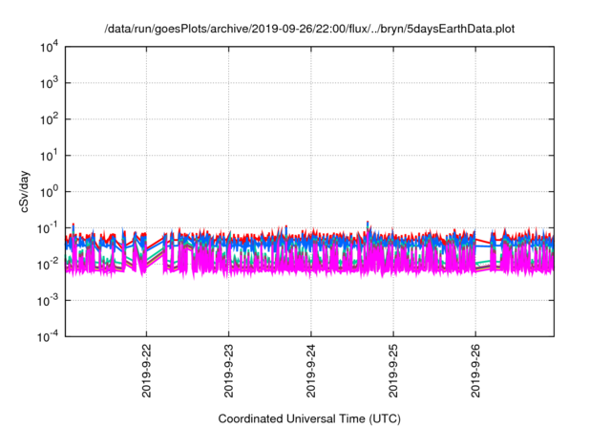Click the 10^0 y-axis tick label

tap(50, 192)
